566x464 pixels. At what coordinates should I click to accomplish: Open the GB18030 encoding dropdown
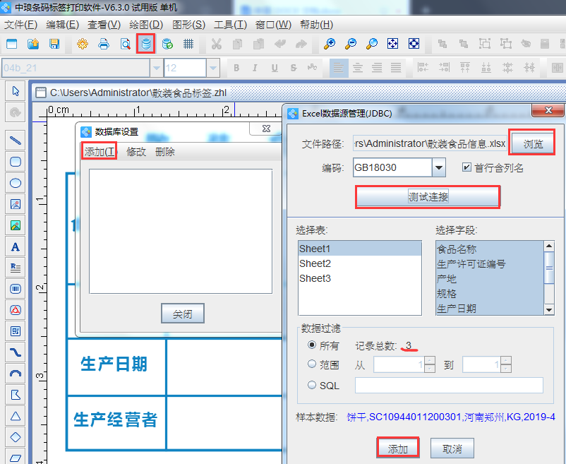[439, 167]
